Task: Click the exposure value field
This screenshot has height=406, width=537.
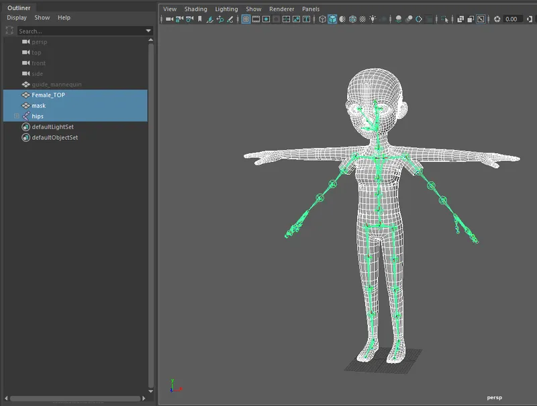Action: (x=510, y=19)
